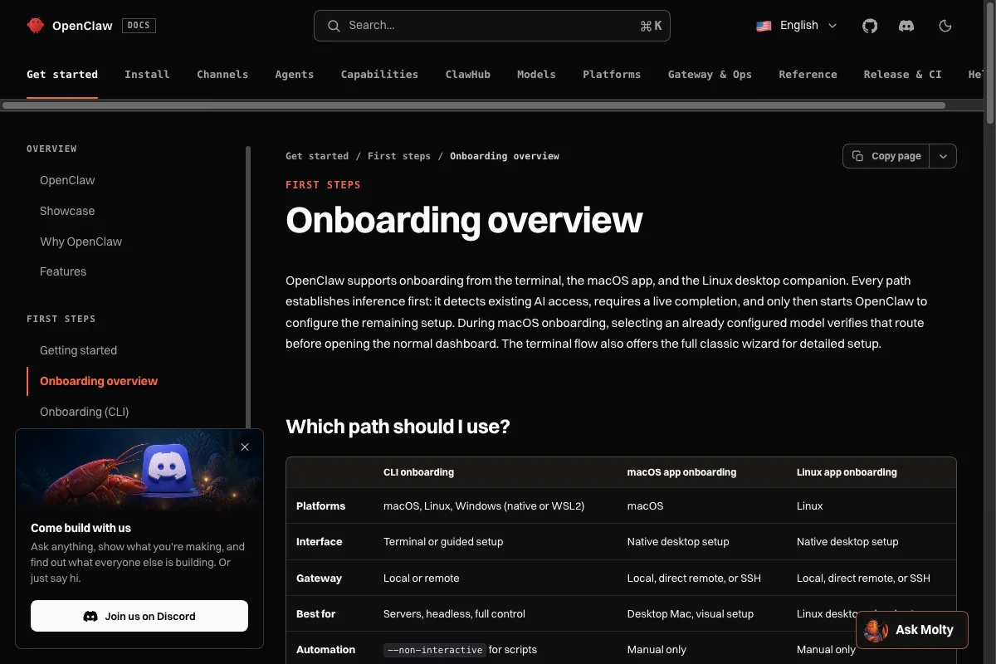Open the Channels tab
The image size is (996, 664).
tap(222, 74)
